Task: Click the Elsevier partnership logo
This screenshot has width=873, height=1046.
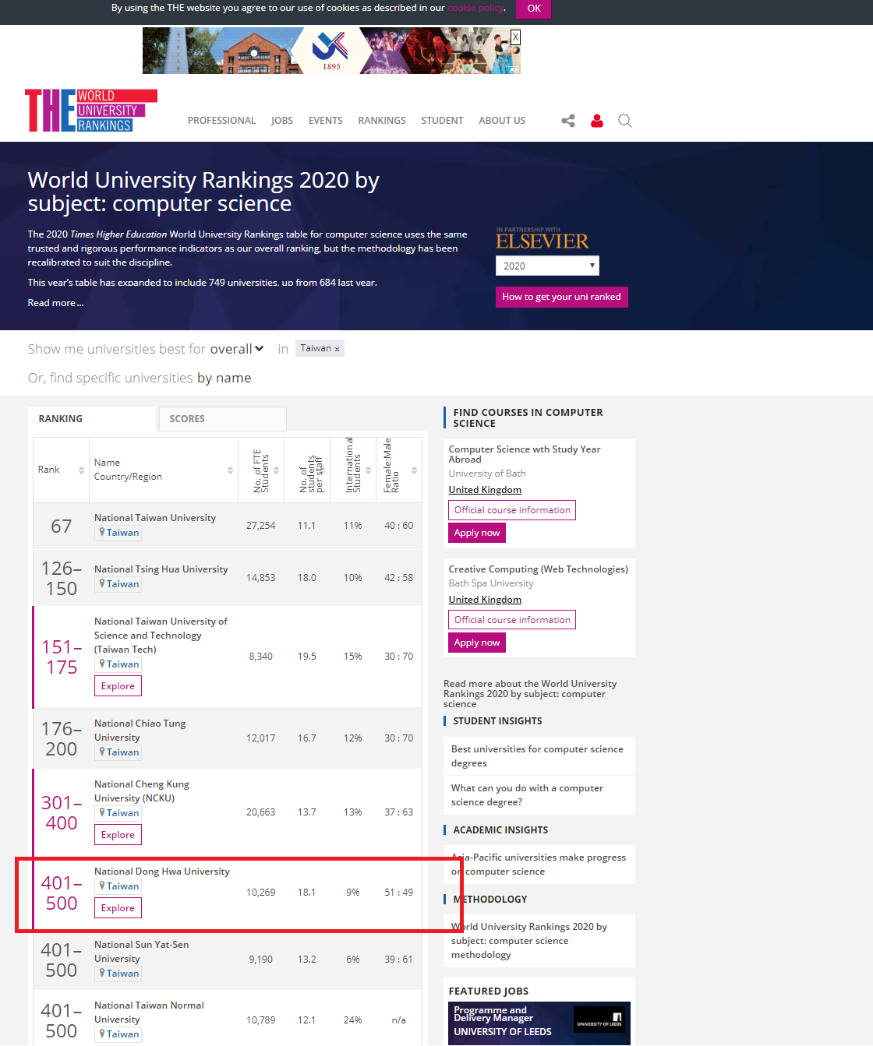Action: [543, 239]
